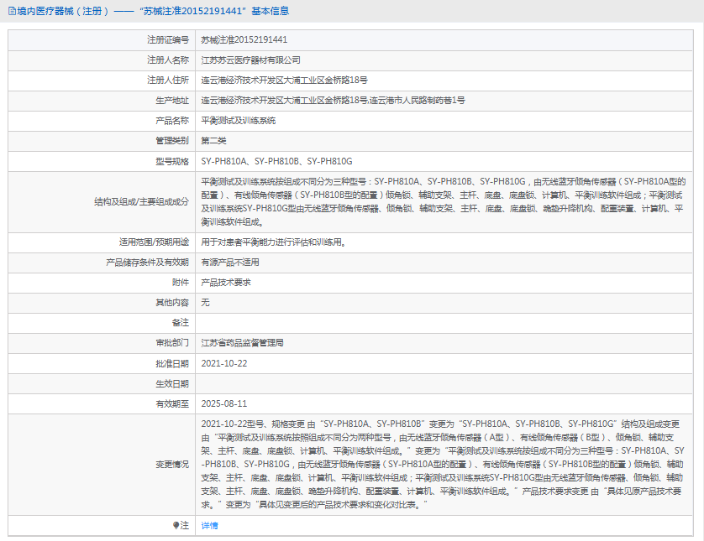Select attachment value 产品技术要求
The width and height of the screenshot is (704, 541).
(226, 283)
